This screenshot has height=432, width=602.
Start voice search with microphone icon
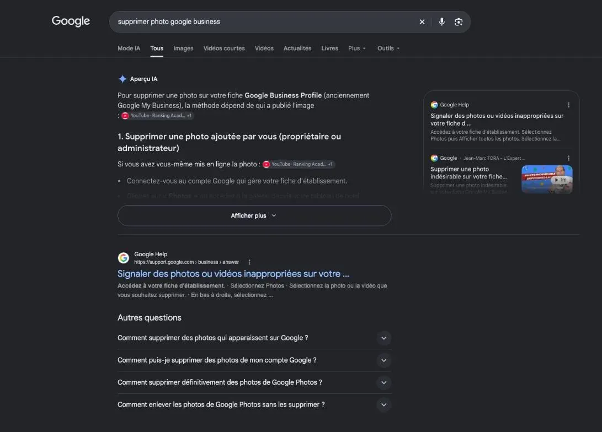tap(441, 22)
